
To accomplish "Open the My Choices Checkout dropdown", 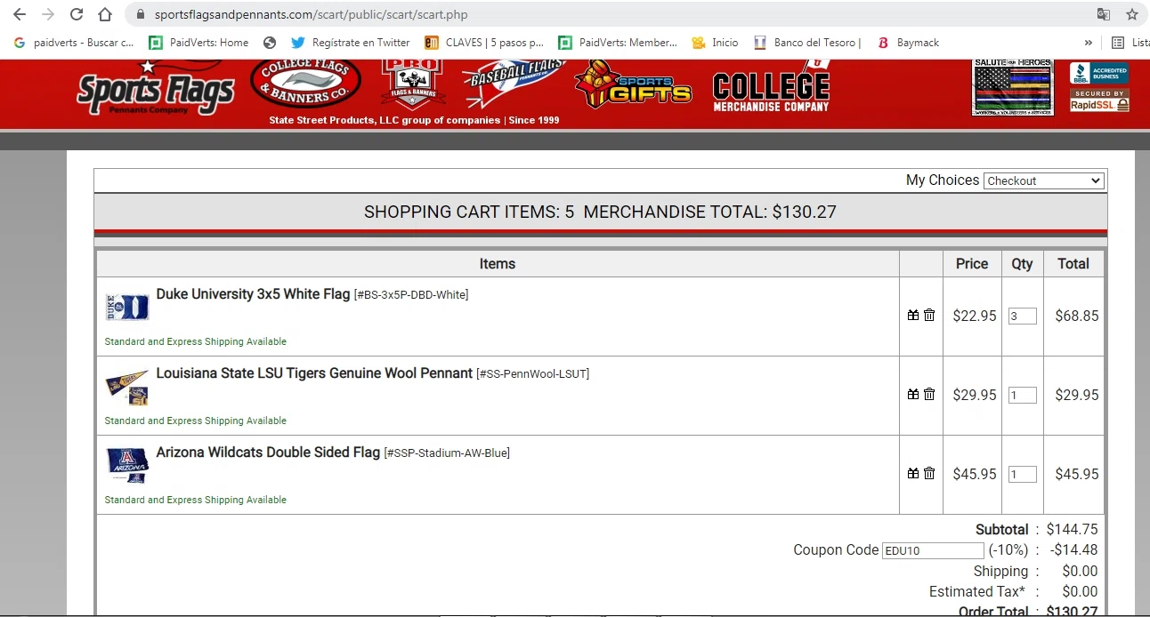I will (x=1044, y=180).
